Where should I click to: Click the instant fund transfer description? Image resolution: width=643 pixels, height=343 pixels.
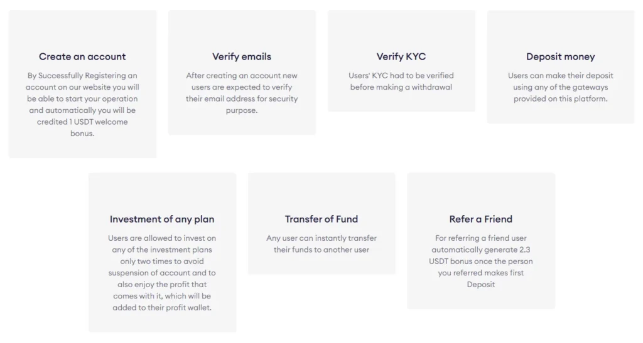click(x=321, y=244)
